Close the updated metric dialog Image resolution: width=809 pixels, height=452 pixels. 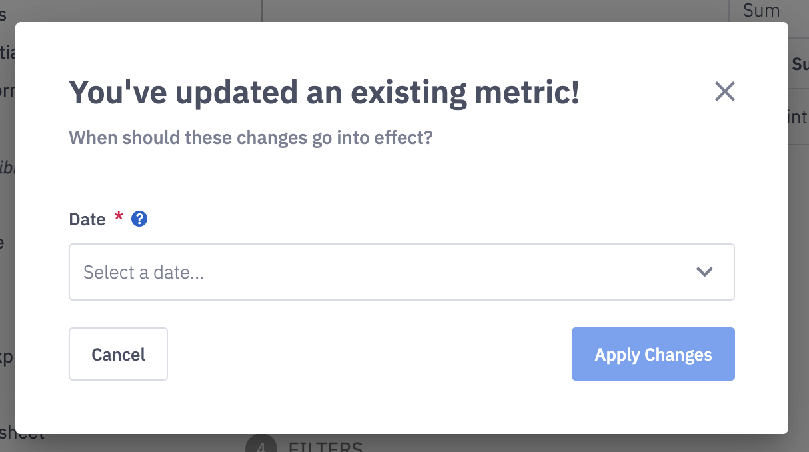point(724,91)
